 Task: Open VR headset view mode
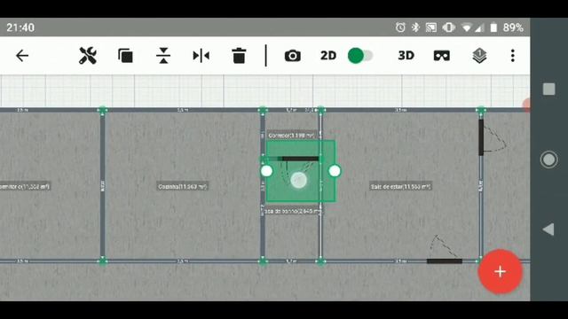[442, 56]
